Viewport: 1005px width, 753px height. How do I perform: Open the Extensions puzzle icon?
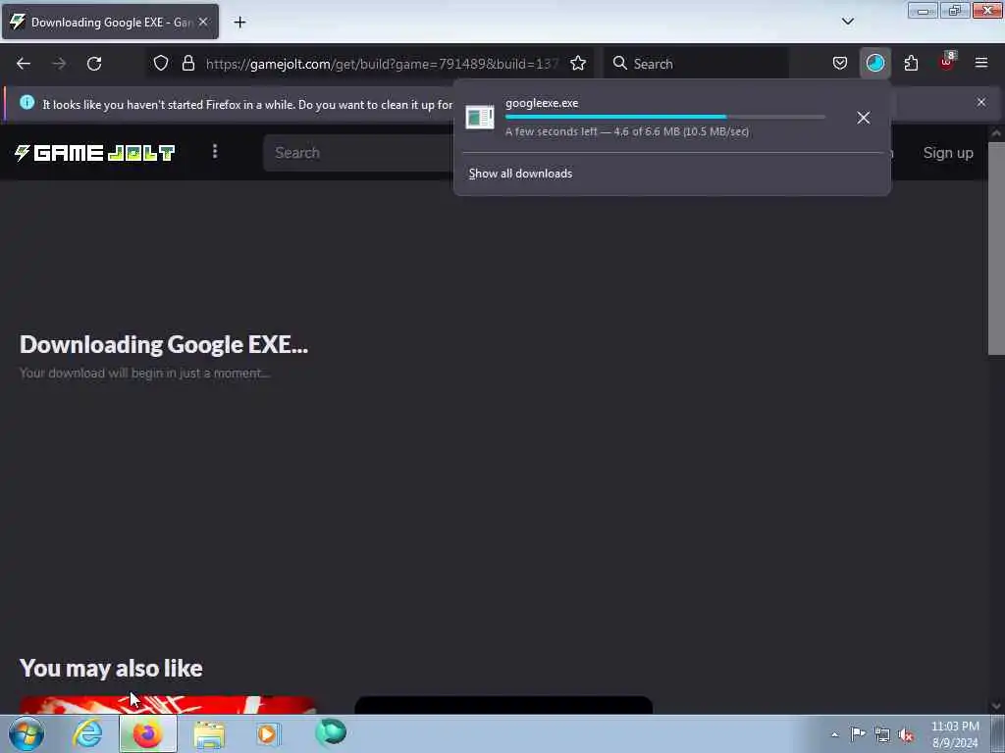911,64
